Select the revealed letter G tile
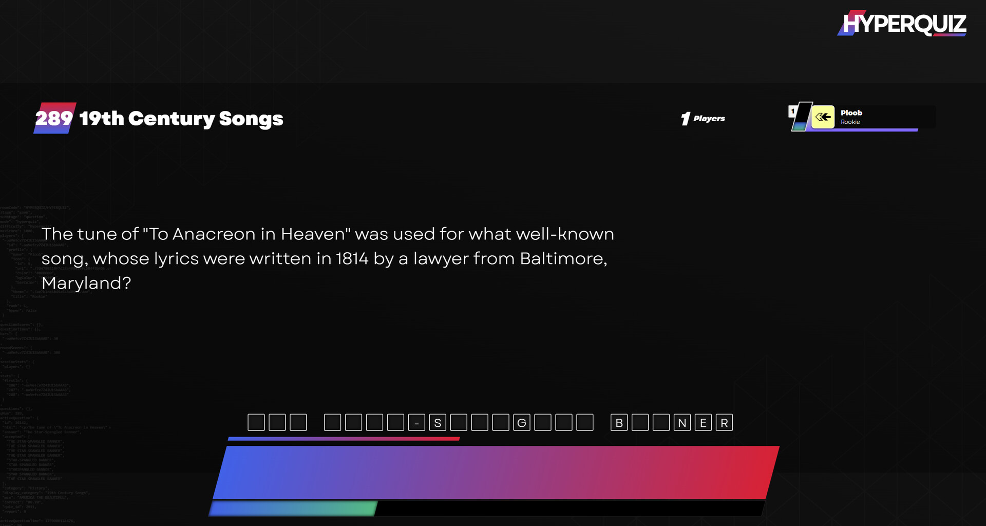986x526 pixels. (x=522, y=423)
